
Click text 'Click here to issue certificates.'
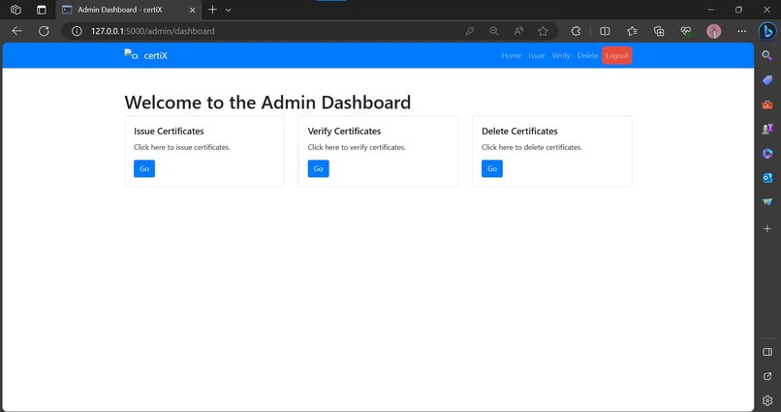[x=182, y=147]
